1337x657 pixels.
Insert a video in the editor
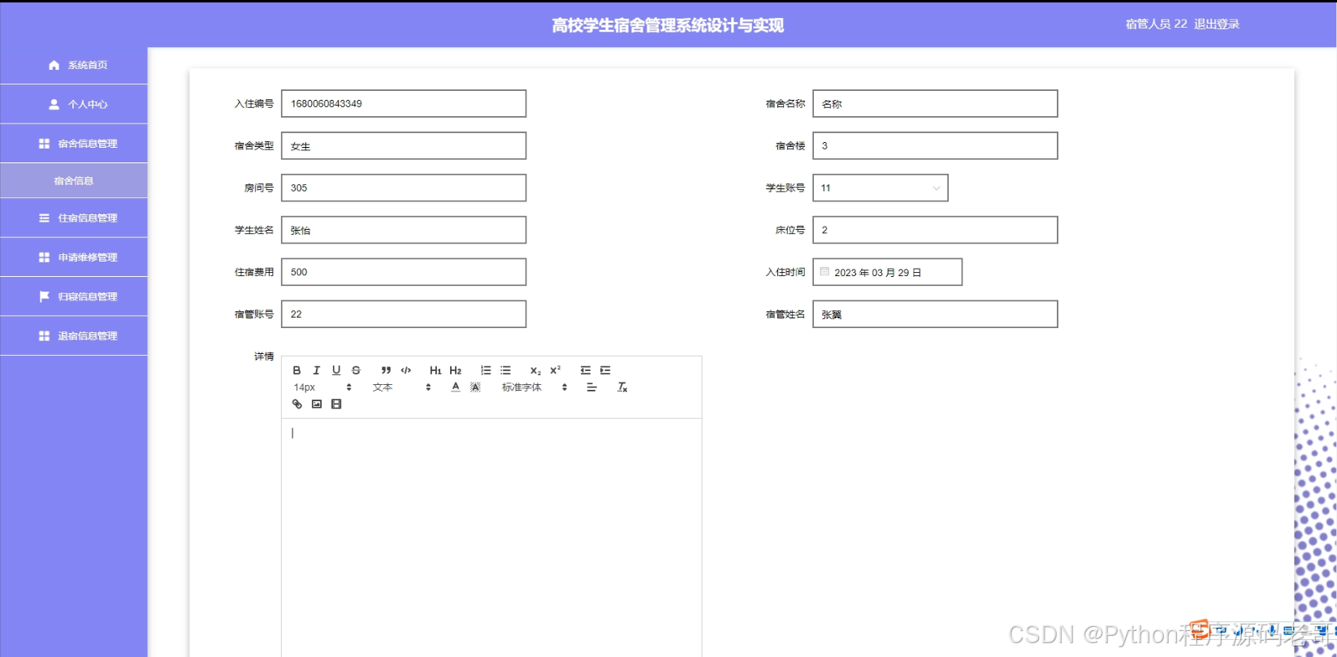point(336,404)
